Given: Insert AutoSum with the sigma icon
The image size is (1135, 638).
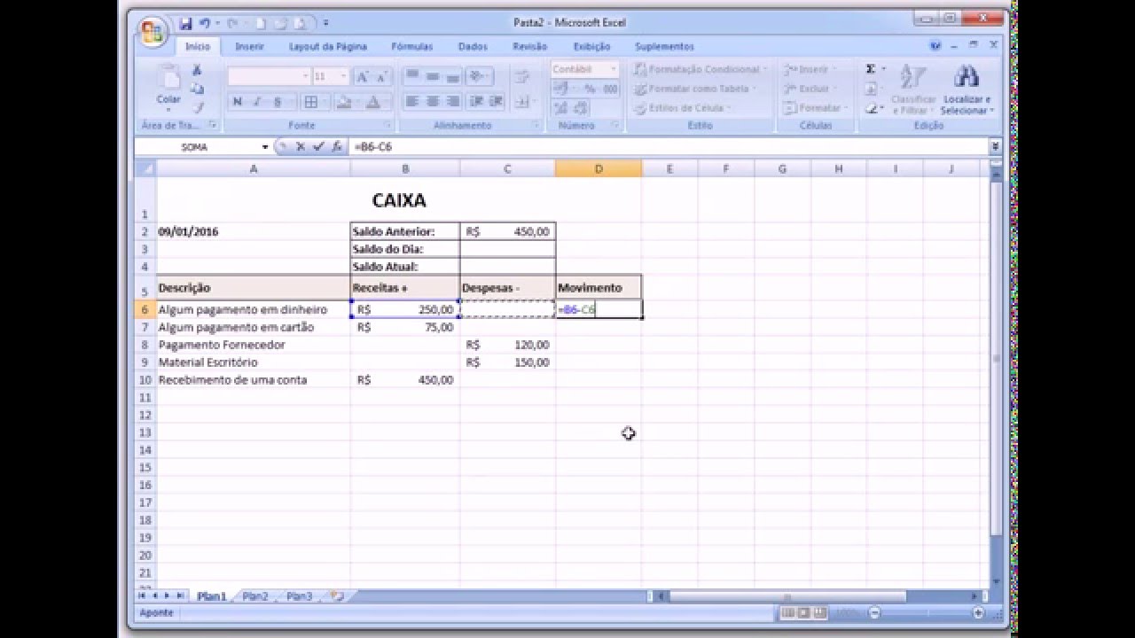Looking at the screenshot, I should pyautogui.click(x=871, y=69).
